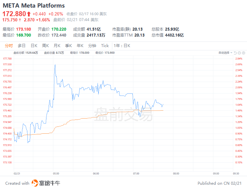
Task: Open the 自动选择 dropdown
Action: (225, 53)
